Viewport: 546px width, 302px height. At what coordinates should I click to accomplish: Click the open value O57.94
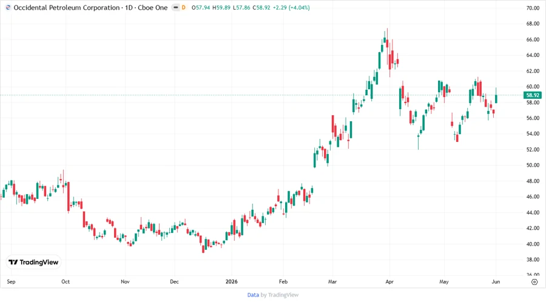tap(201, 7)
